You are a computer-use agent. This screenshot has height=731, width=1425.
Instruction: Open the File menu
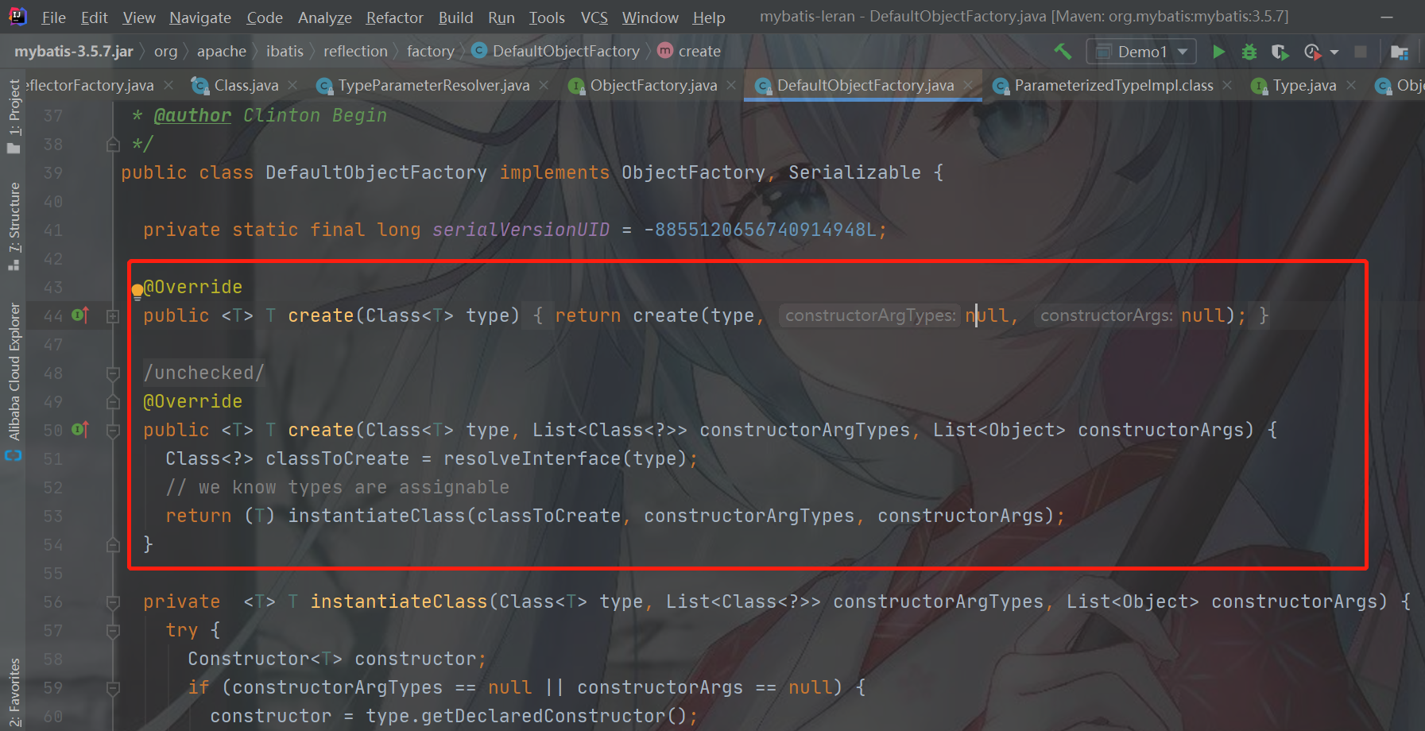pos(53,17)
